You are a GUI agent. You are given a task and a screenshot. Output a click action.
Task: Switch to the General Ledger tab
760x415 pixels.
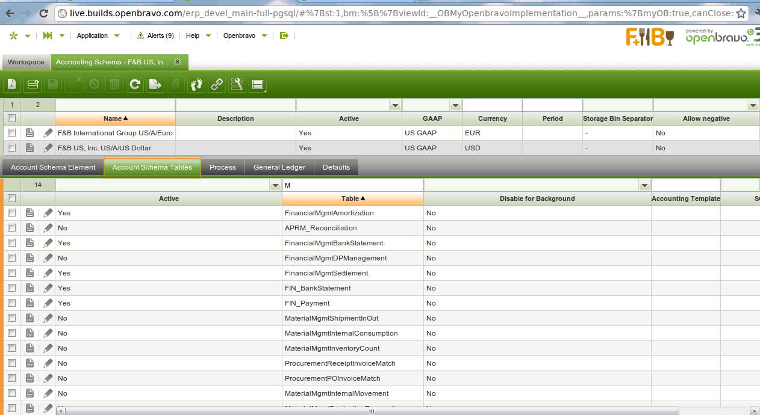(x=279, y=167)
